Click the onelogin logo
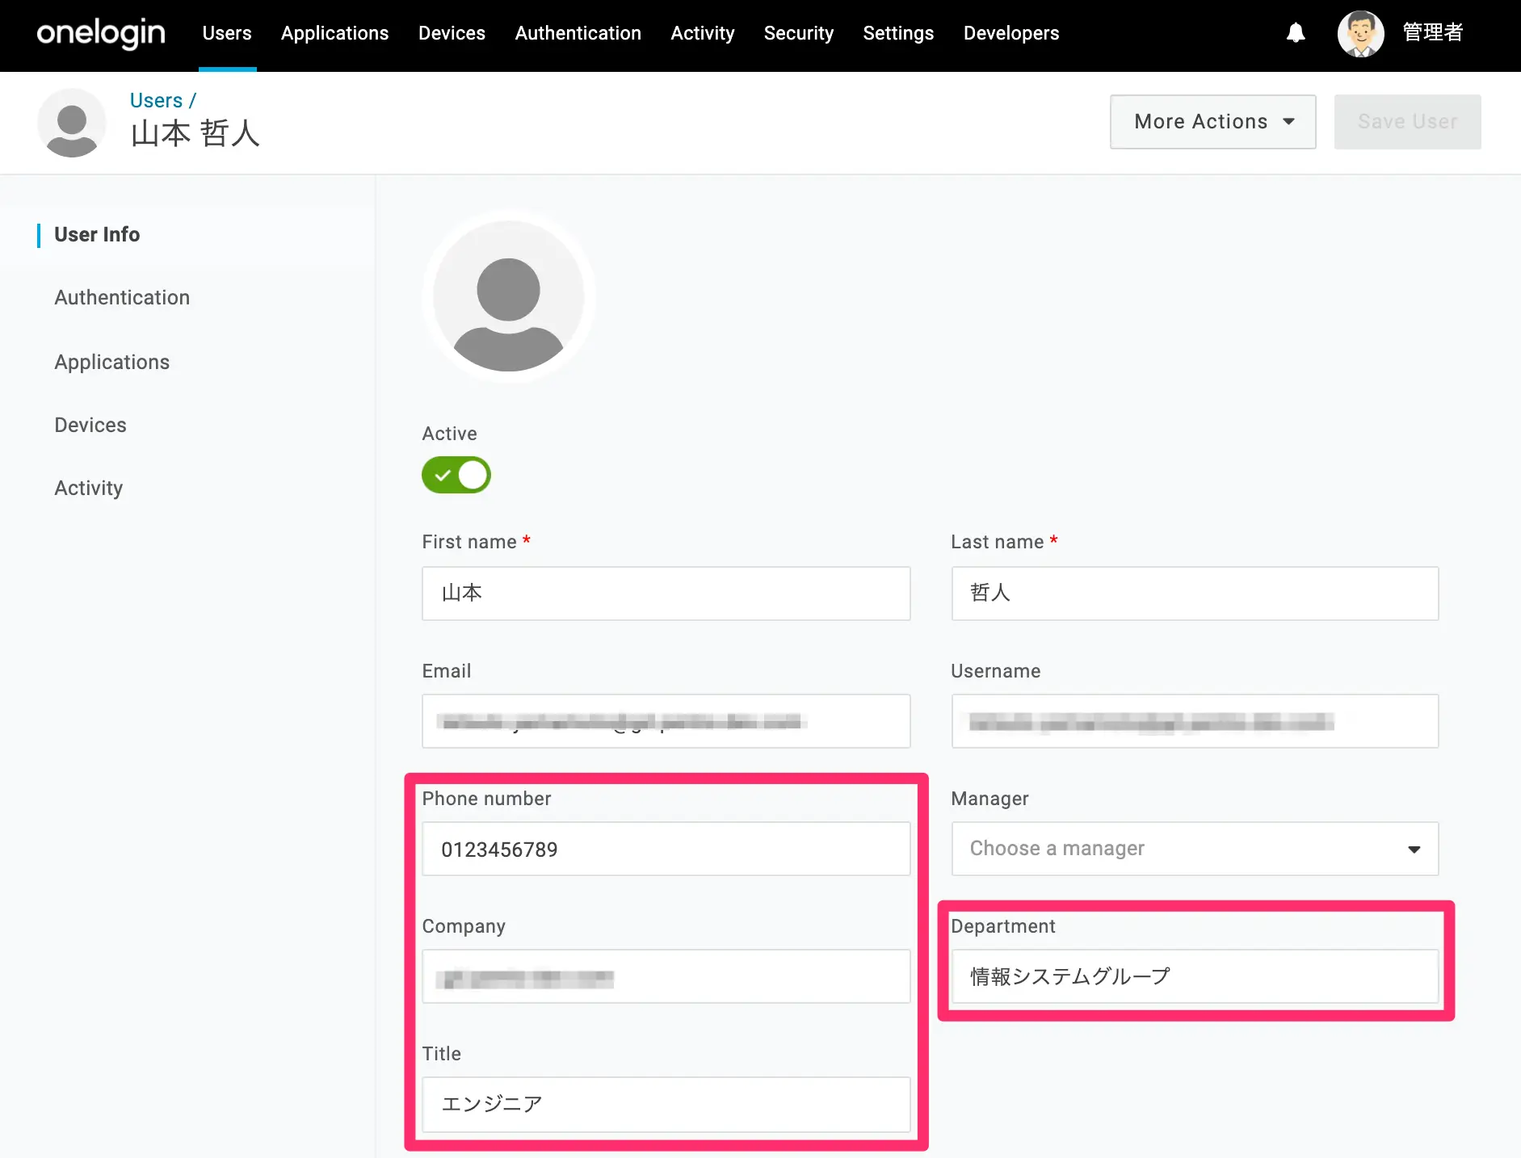The height and width of the screenshot is (1158, 1521). coord(101,33)
